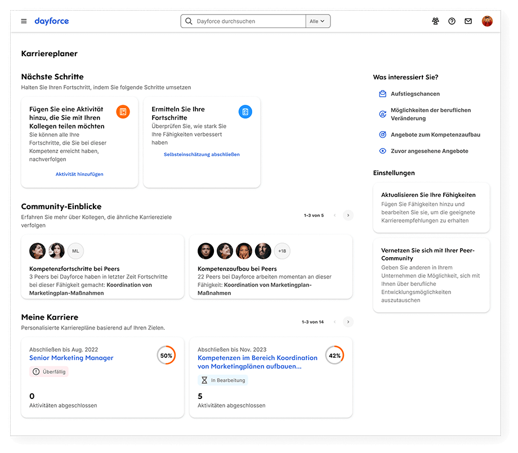Open Aktualisieren Sie Ihre Fähigkeiten card

431,207
